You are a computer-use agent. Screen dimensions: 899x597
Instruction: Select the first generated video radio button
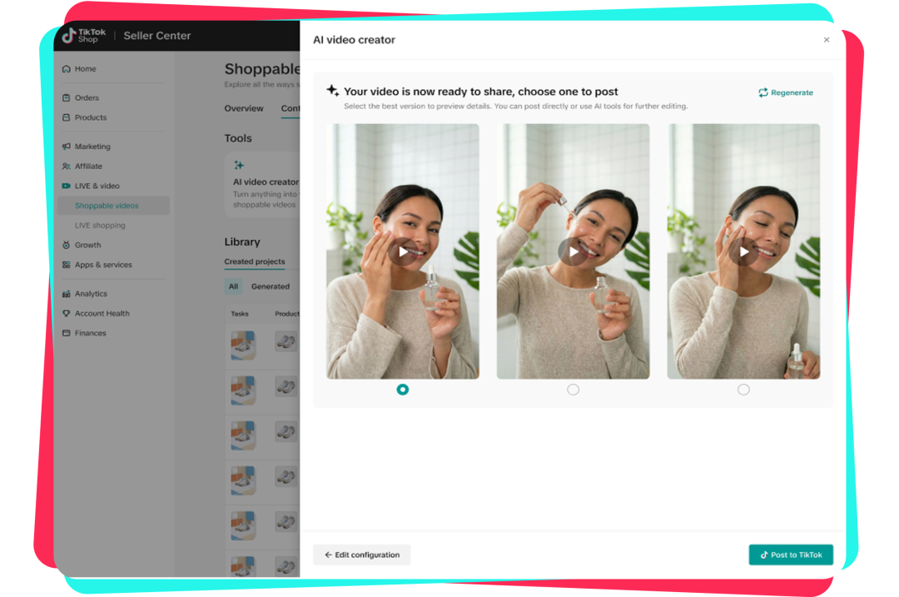pyautogui.click(x=403, y=389)
